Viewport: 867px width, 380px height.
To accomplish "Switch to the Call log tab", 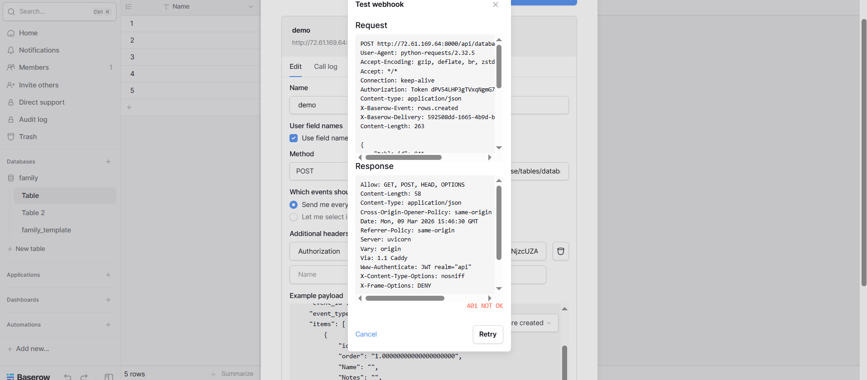I will coord(325,67).
